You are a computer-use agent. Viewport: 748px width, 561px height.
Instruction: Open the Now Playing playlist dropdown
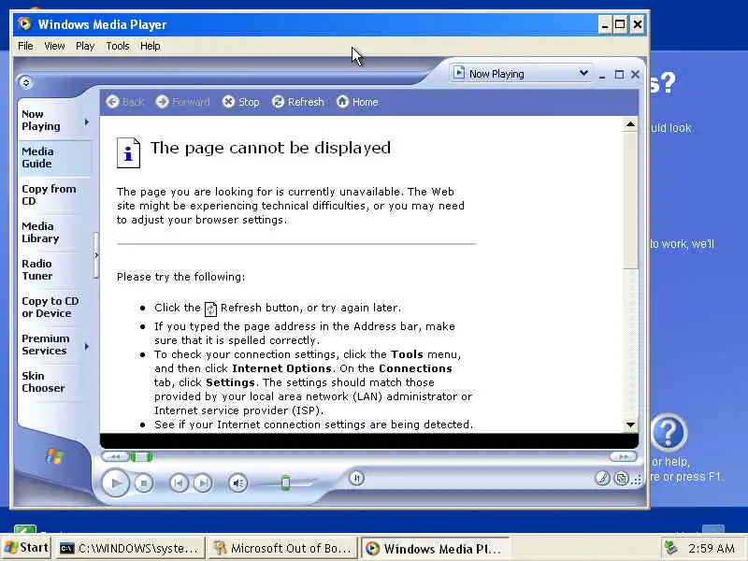point(583,73)
